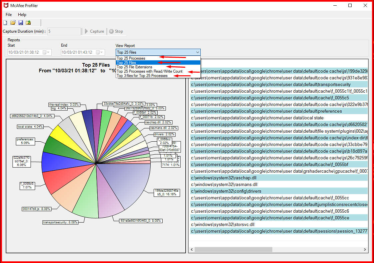Select the c:\windows\system32\raschap.dll row

click(279, 178)
